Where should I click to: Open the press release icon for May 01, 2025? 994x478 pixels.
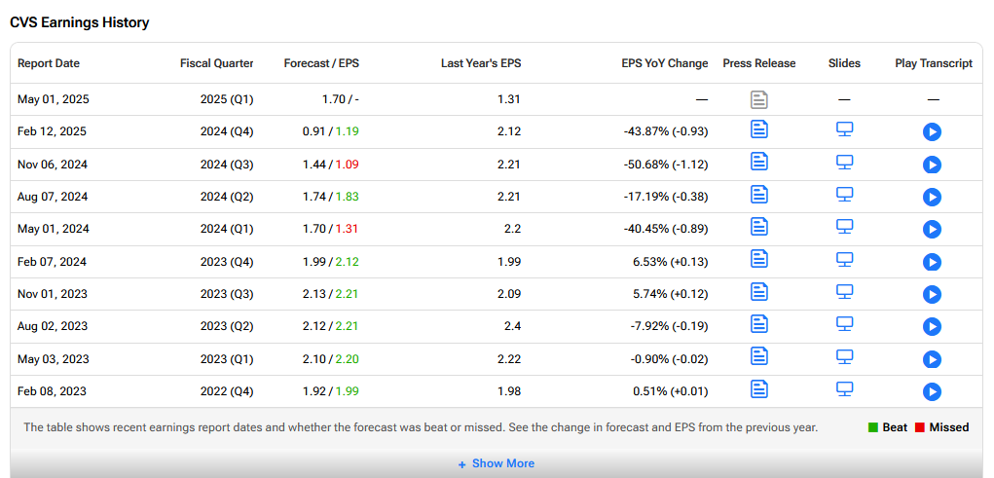pos(758,99)
